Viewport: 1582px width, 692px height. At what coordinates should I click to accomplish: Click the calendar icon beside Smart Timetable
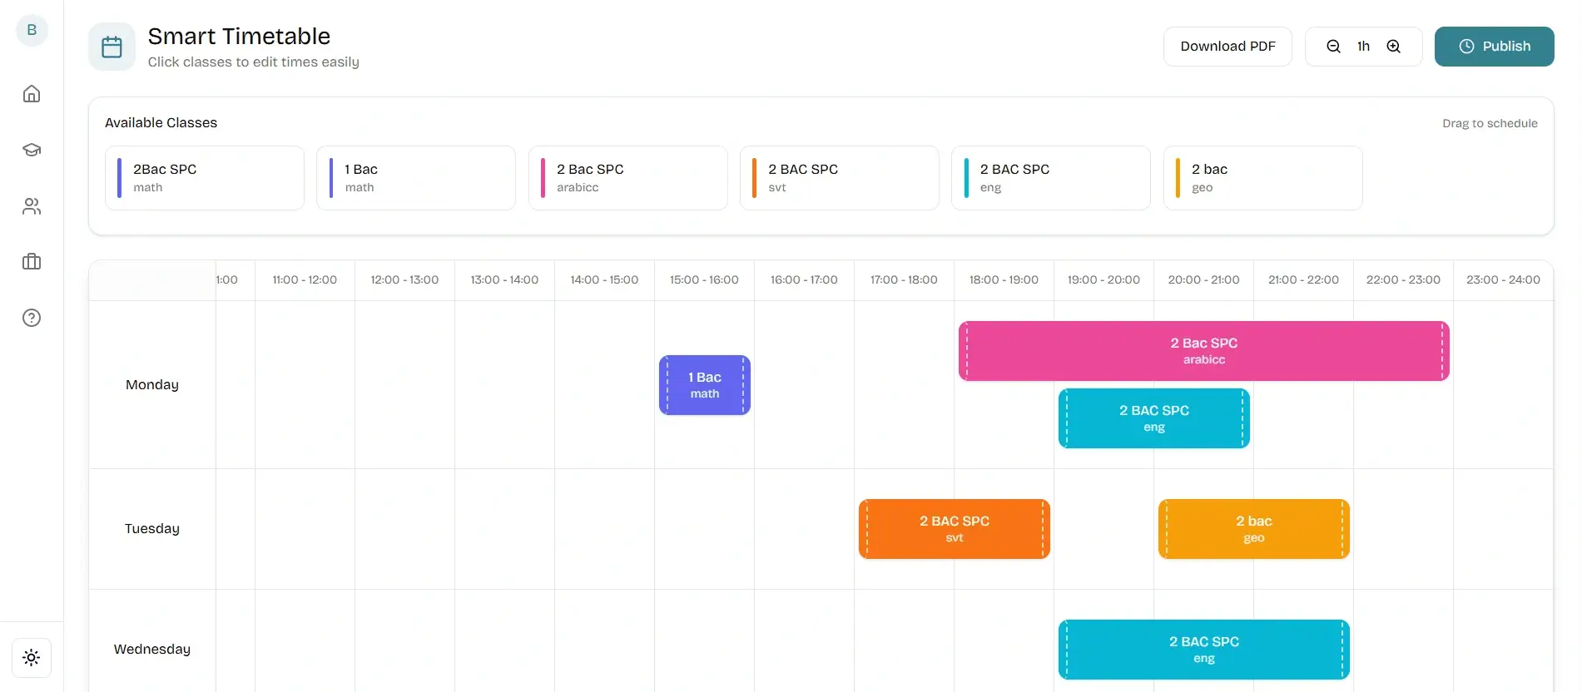pos(112,47)
